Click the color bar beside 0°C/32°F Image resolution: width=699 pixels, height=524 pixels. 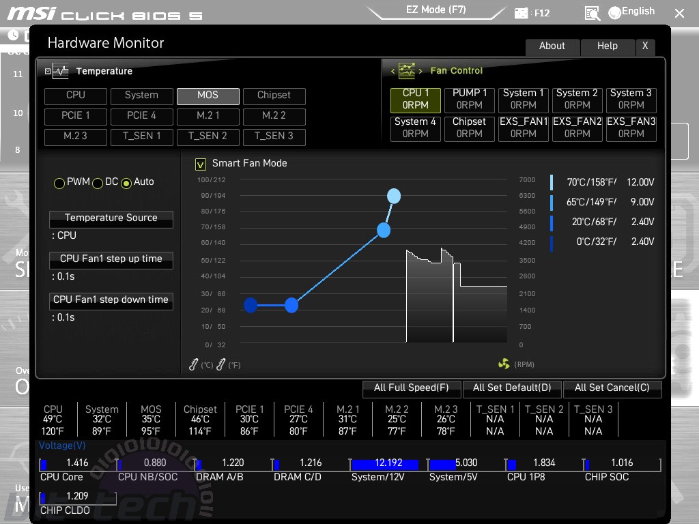pyautogui.click(x=552, y=244)
